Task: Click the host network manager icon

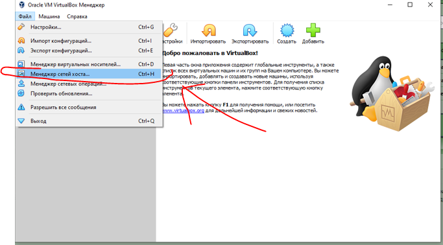Action: pyautogui.click(x=21, y=74)
